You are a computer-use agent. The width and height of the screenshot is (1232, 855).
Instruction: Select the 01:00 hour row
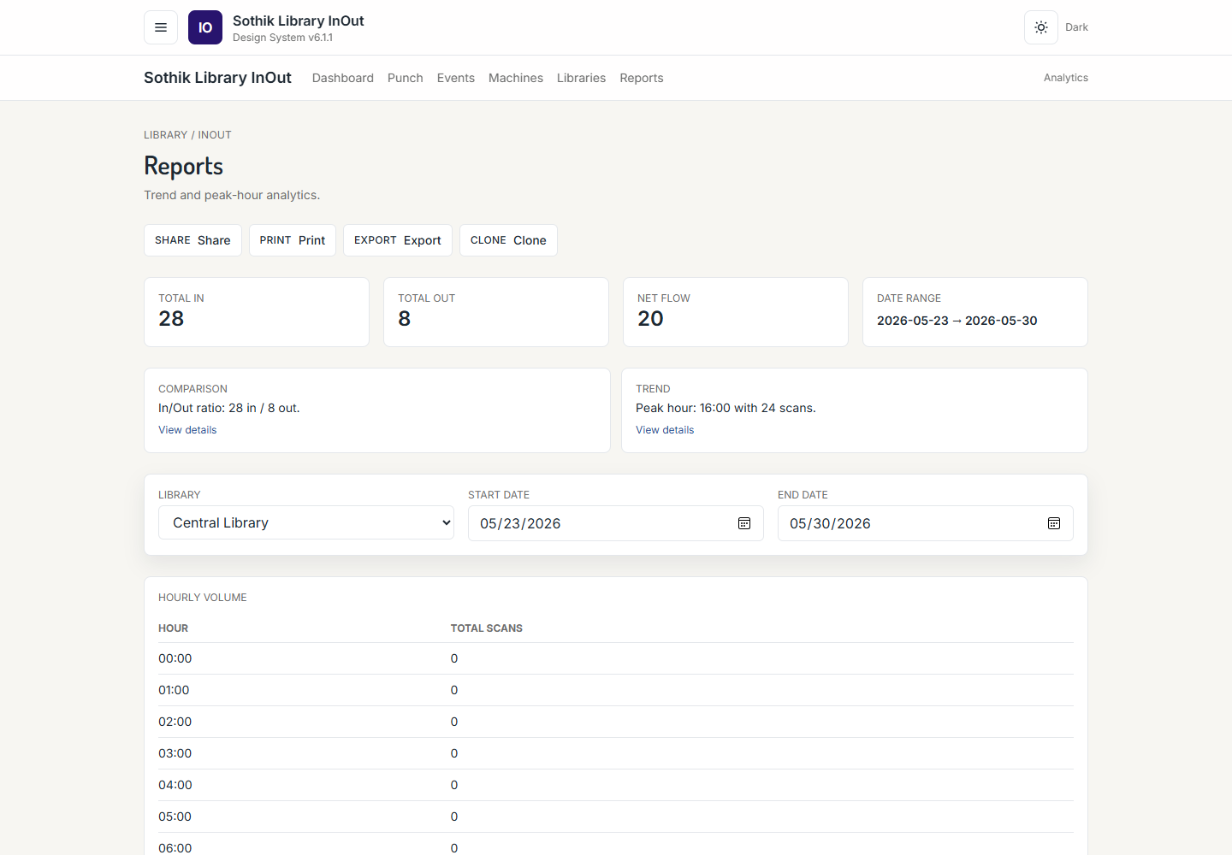pyautogui.click(x=616, y=690)
